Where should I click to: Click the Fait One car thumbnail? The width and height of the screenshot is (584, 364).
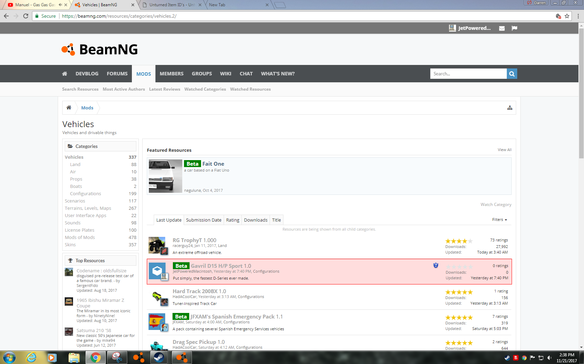(166, 176)
